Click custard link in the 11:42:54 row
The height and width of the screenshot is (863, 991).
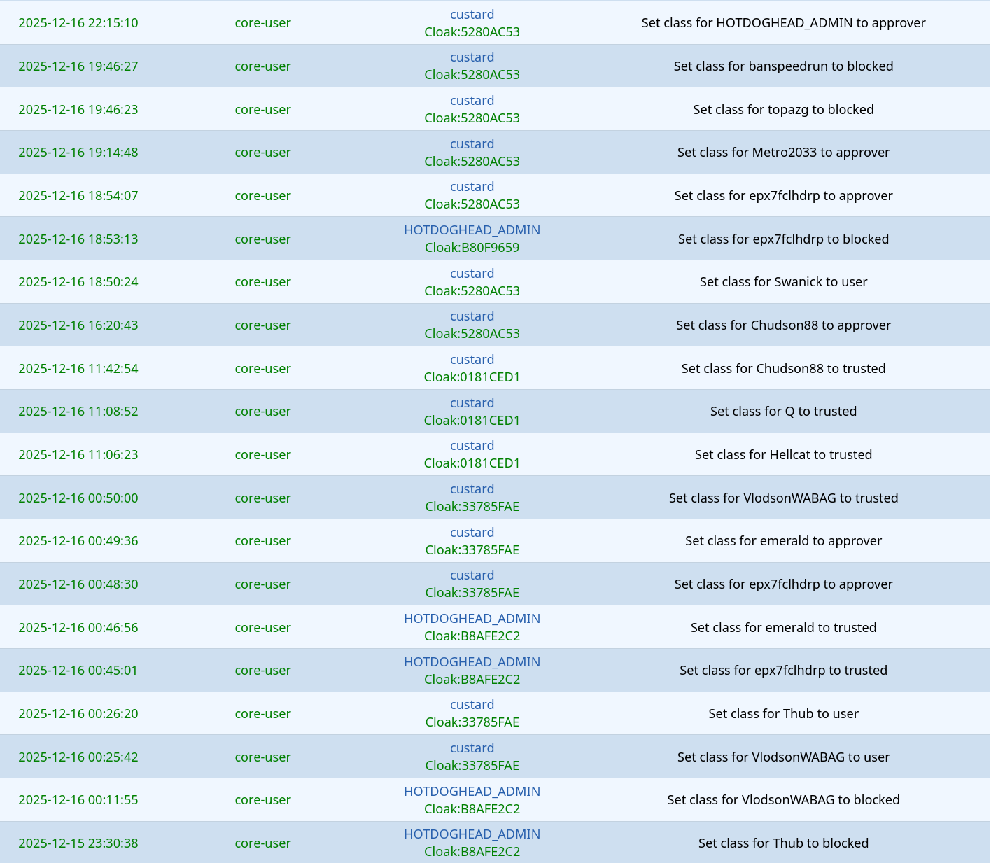[472, 360]
